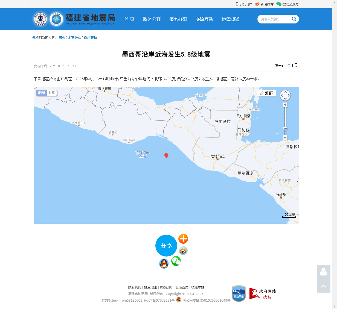Image resolution: width=337 pixels, height=309 pixels.
Task: Pan the map using the compass control
Action: (285, 95)
